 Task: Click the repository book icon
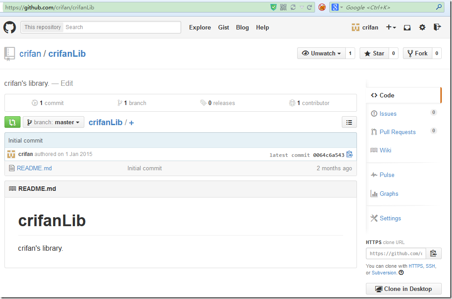(9, 54)
